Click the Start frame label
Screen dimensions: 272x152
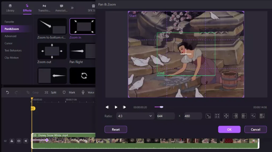pyautogui.click(x=133, y=16)
